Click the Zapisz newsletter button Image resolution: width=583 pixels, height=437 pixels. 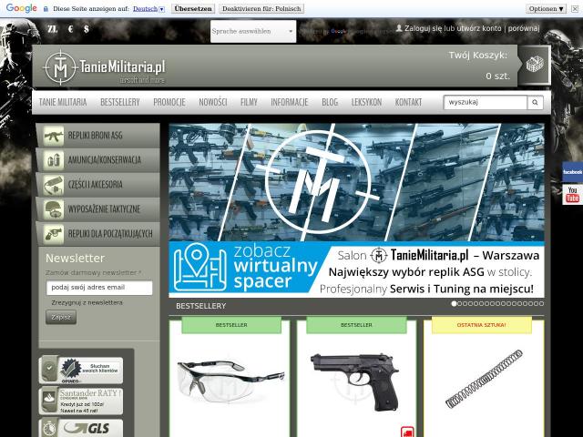[x=61, y=318]
